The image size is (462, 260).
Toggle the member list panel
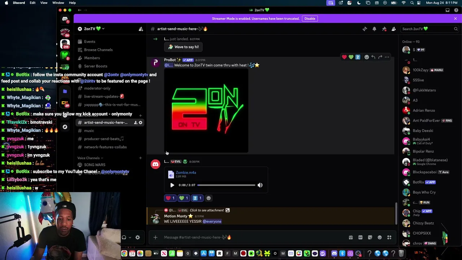click(x=394, y=29)
